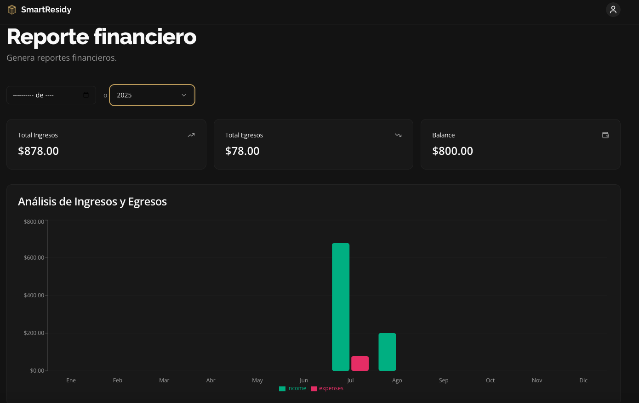
Task: Click the green July income bar
Action: (x=341, y=307)
